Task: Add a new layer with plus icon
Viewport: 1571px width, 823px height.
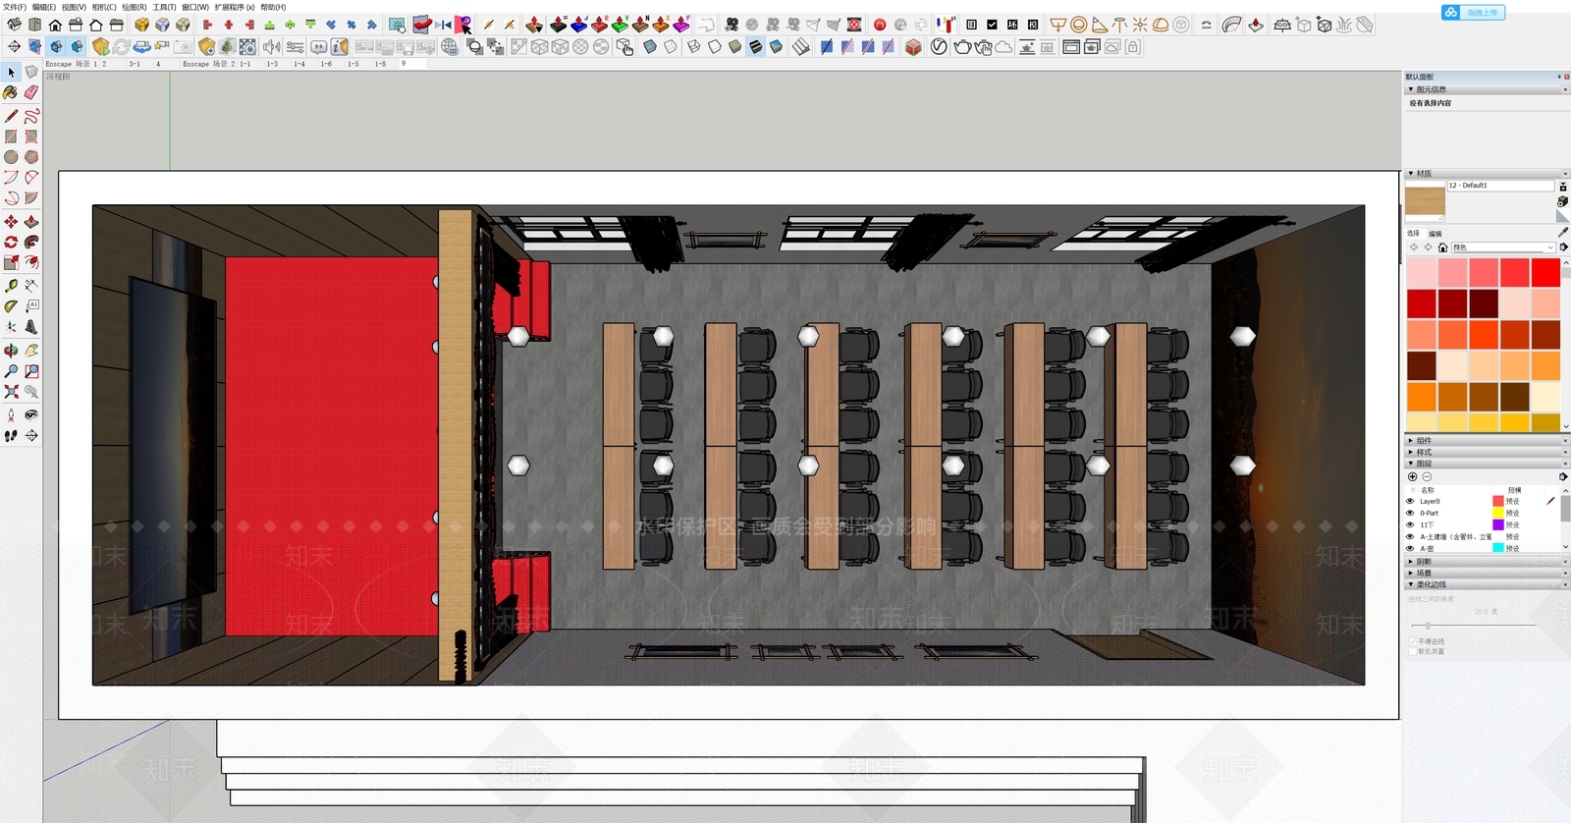Action: [x=1413, y=476]
